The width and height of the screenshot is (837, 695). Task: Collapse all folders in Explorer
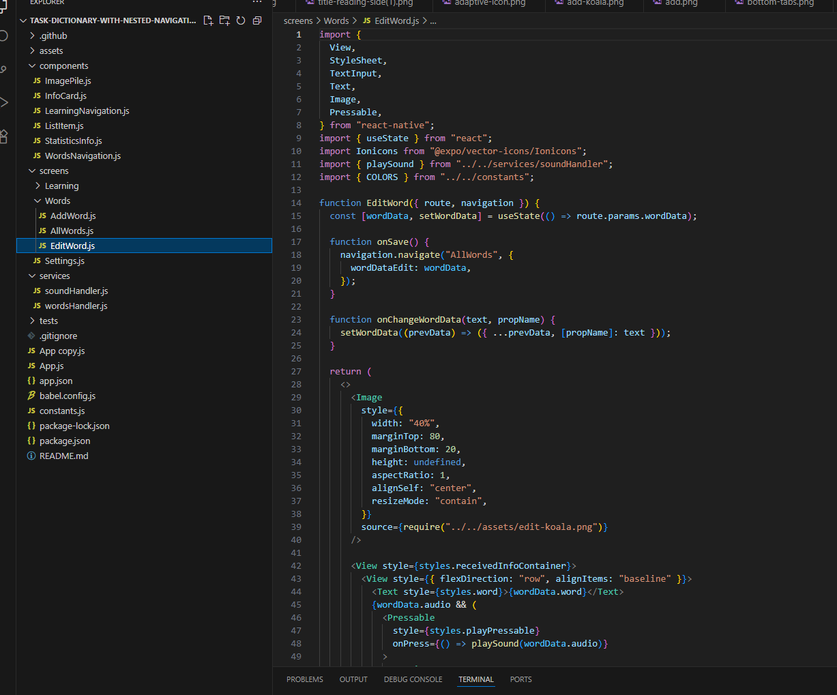pos(257,20)
